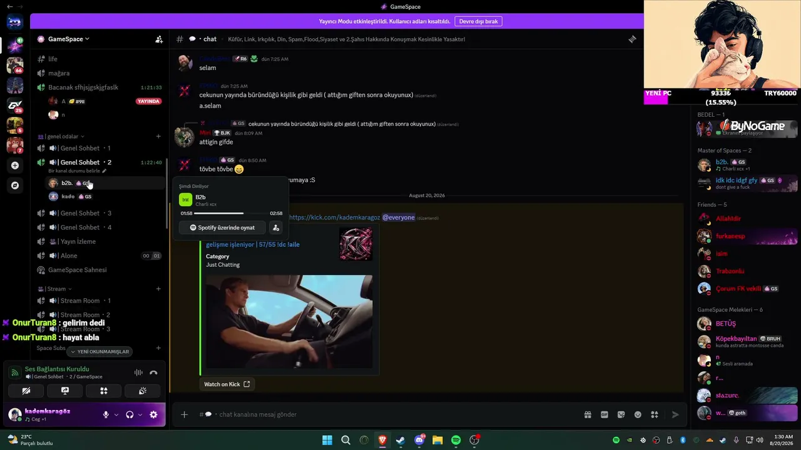Open the gelişme işleniyor embed title link
The height and width of the screenshot is (450, 801).
pos(253,244)
